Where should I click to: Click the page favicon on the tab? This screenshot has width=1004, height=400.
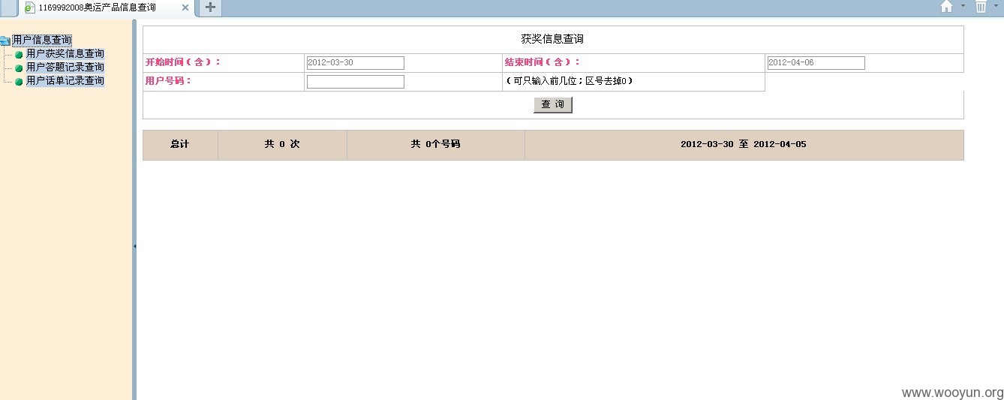tap(30, 8)
